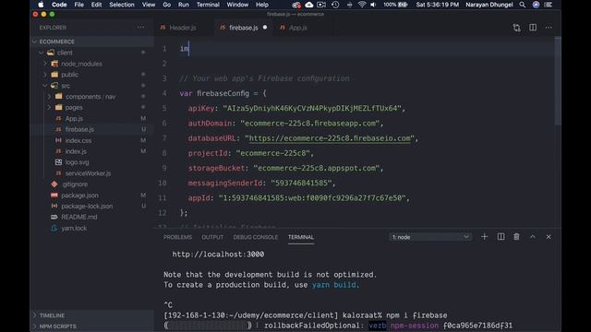The width and height of the screenshot is (591, 332).
Task: Maximize the terminal panel with up chevron
Action: click(533, 237)
